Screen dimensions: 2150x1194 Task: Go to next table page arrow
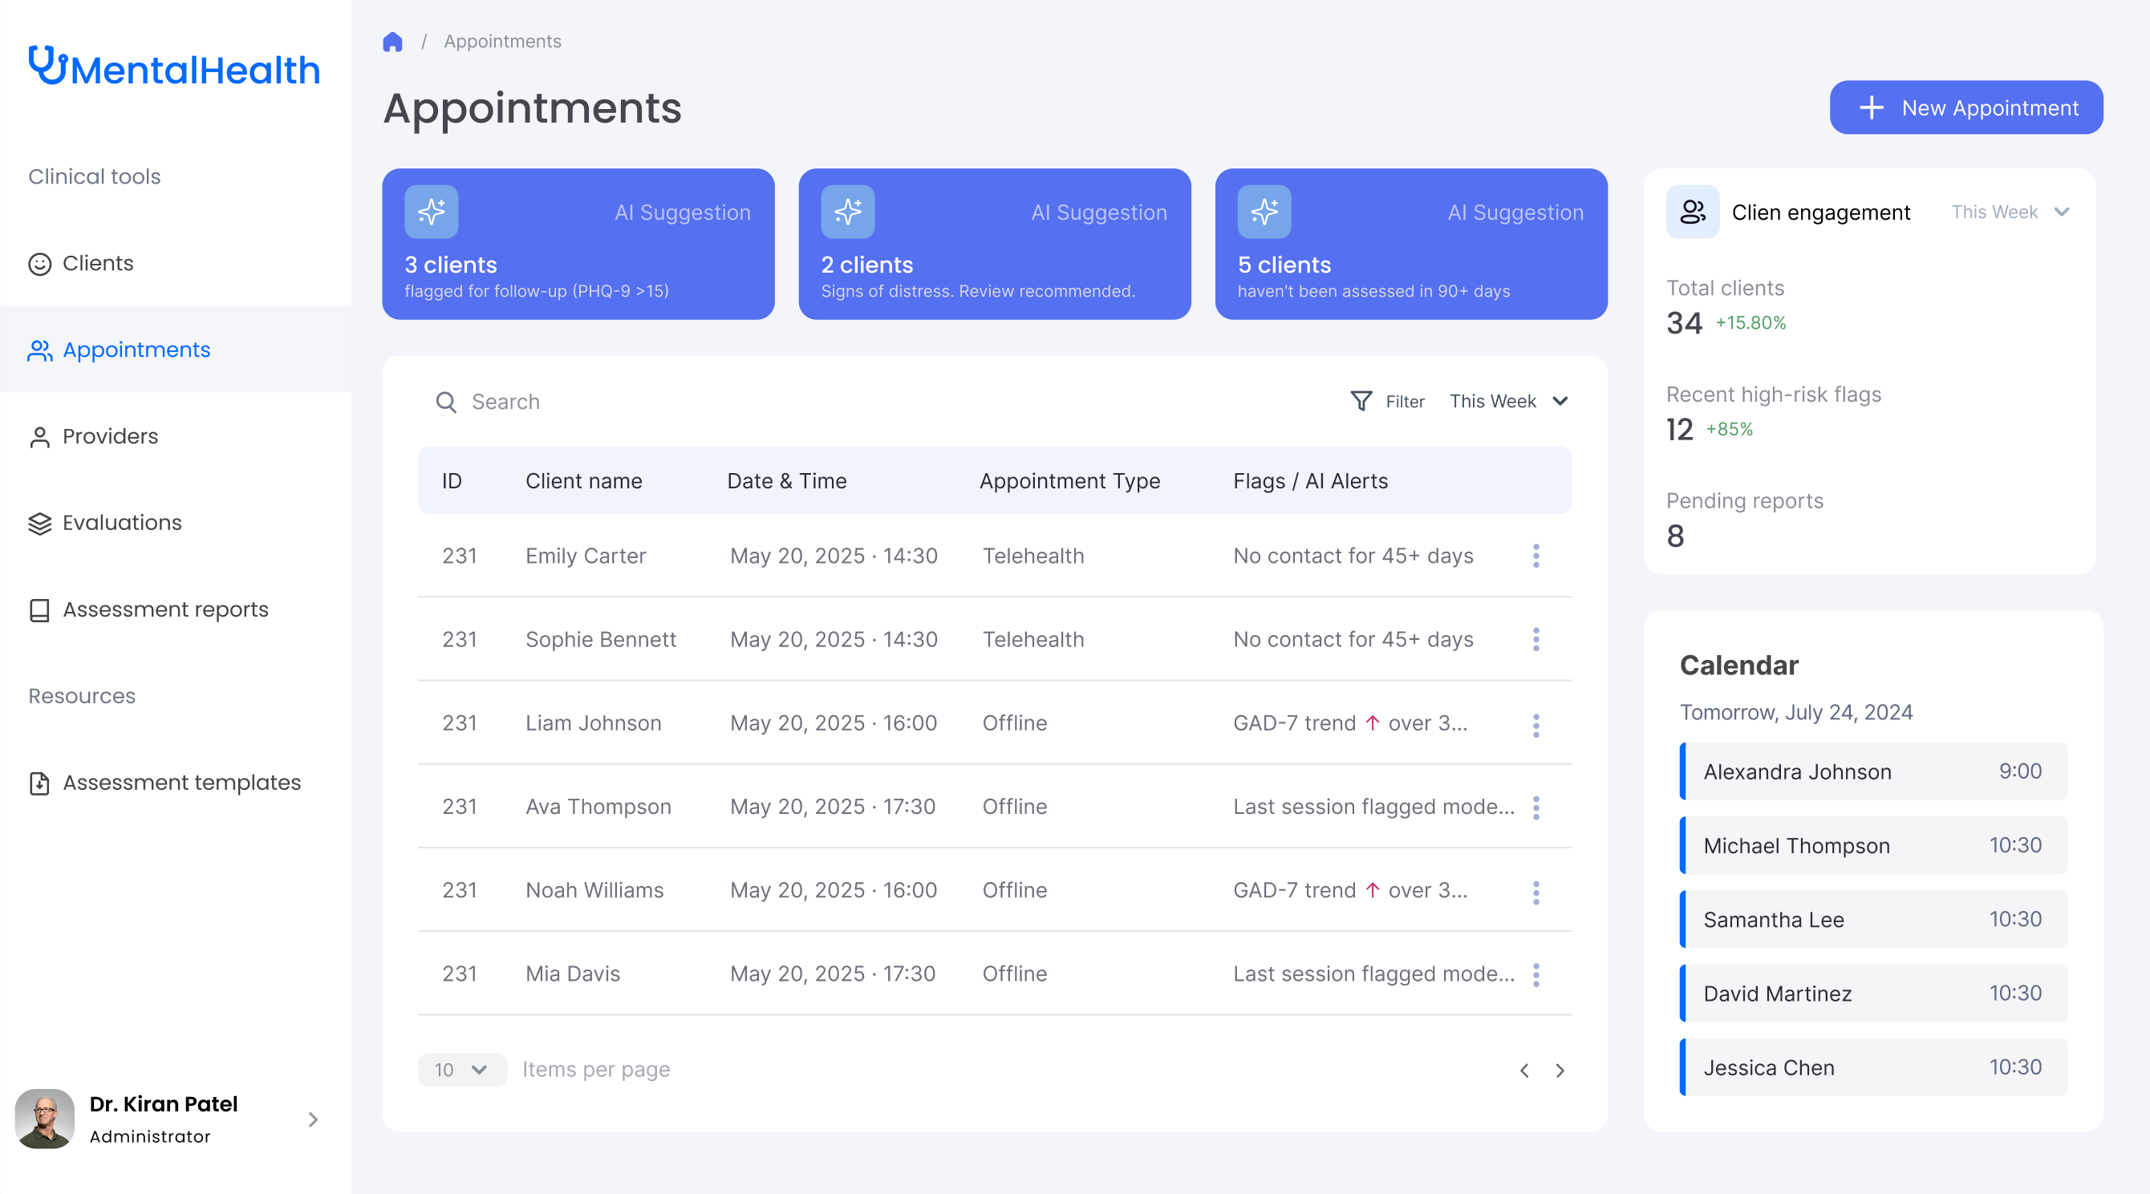pos(1559,1071)
